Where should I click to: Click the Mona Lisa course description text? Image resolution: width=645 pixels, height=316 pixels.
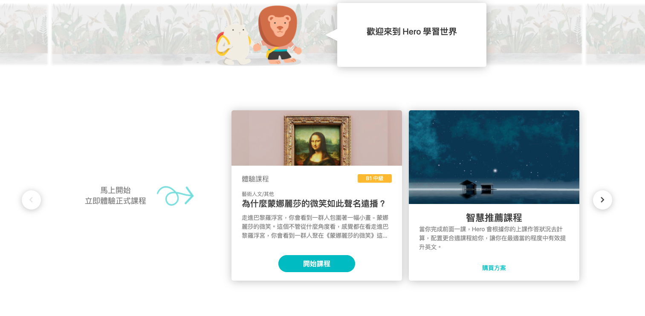click(x=315, y=226)
